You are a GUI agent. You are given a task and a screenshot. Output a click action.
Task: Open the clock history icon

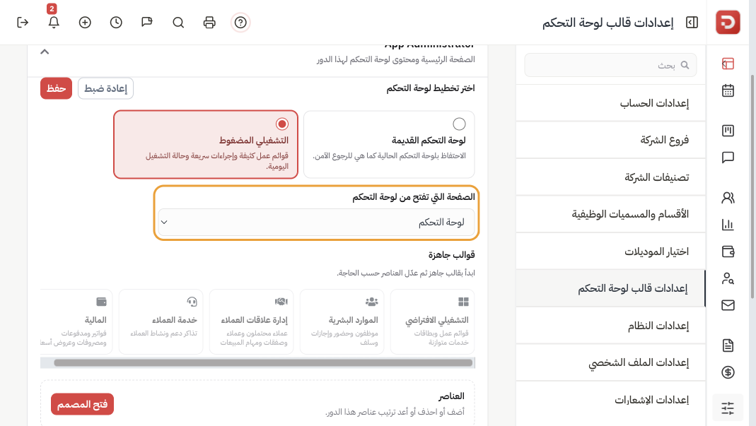[x=116, y=23]
